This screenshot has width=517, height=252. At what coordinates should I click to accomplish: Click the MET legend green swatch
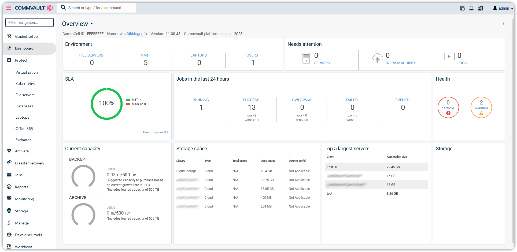[128, 100]
